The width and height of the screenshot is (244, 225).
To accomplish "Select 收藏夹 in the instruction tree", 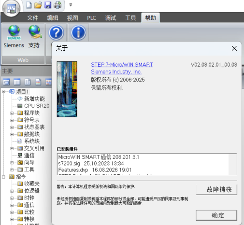I will pyautogui.click(x=32, y=183).
